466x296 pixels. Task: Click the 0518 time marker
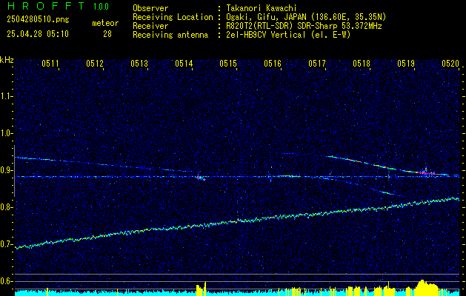tap(362, 63)
